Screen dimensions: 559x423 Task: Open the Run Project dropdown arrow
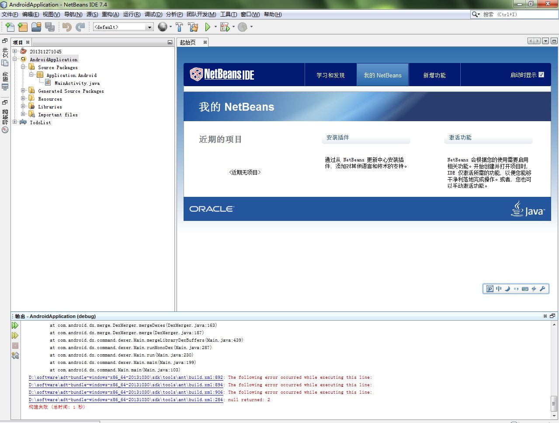tap(215, 27)
